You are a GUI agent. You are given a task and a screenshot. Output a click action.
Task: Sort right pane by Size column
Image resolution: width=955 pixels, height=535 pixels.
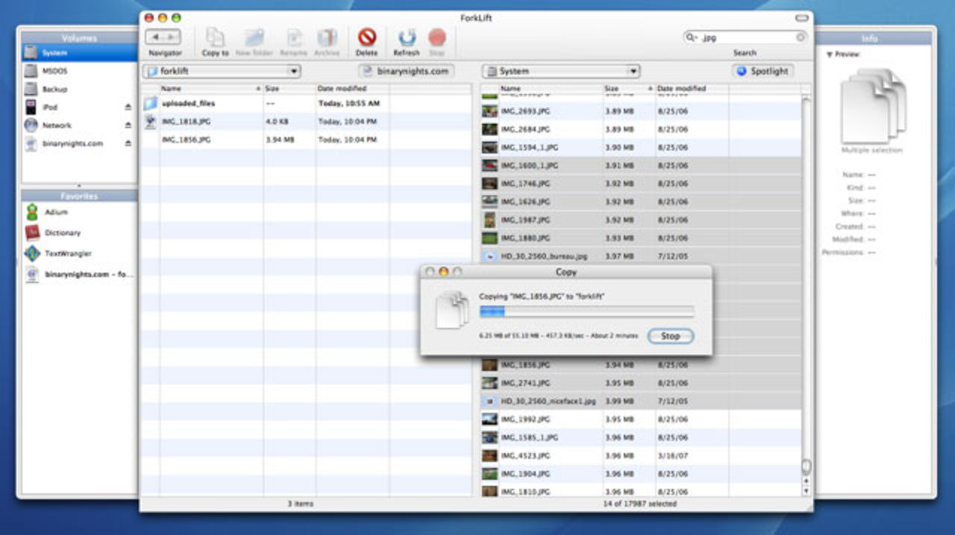(x=625, y=89)
